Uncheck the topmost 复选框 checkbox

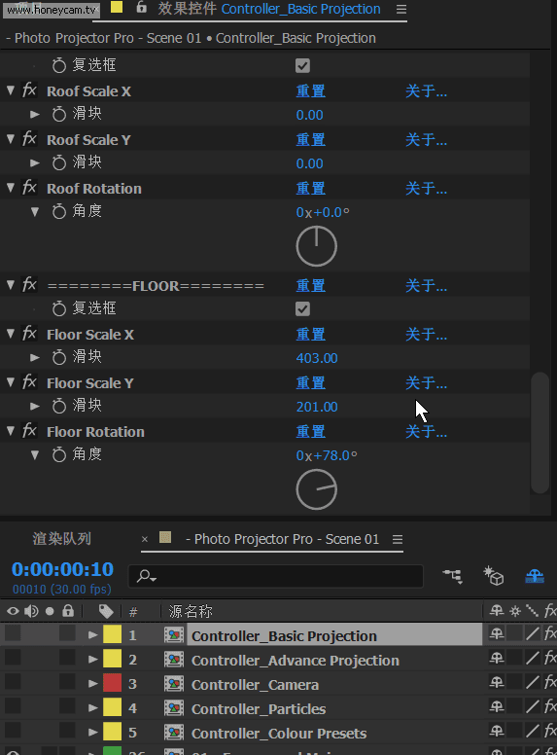coord(302,65)
